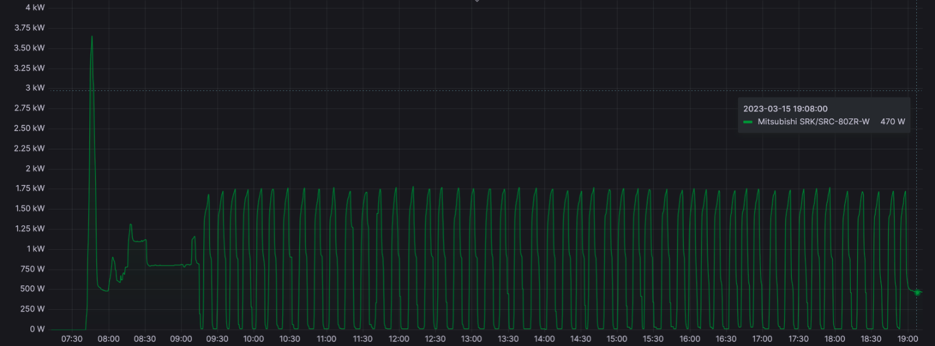Viewport: 935px width, 346px height.
Task: Click the 3.75 kW y-axis label
Action: pos(30,28)
